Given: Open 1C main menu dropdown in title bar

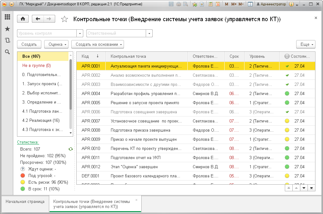Looking at the screenshot, I should (12, 4).
